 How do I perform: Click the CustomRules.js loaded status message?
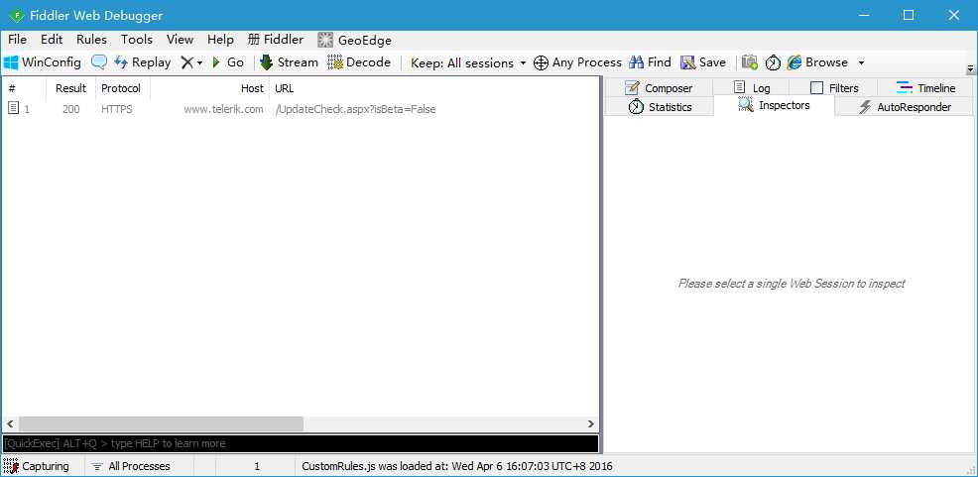(457, 466)
